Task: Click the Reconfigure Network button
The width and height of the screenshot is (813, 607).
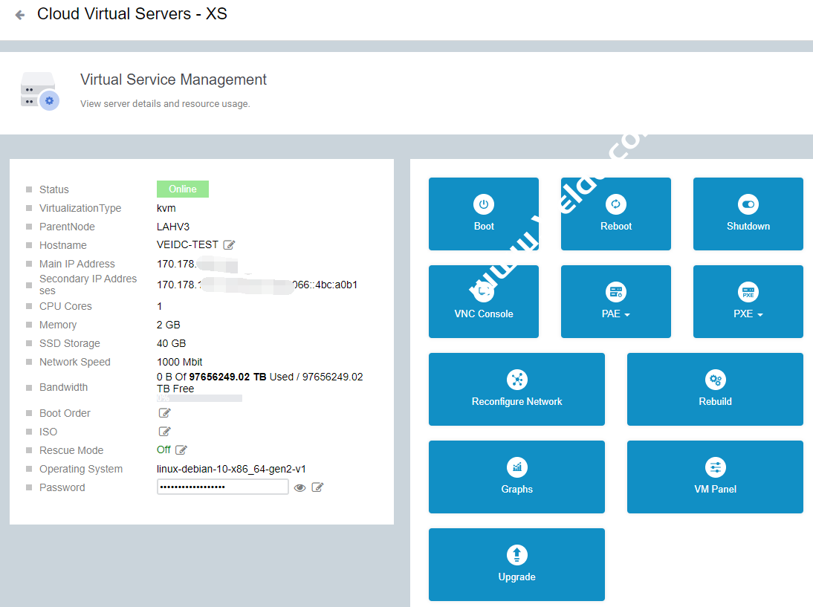Action: pyautogui.click(x=516, y=389)
